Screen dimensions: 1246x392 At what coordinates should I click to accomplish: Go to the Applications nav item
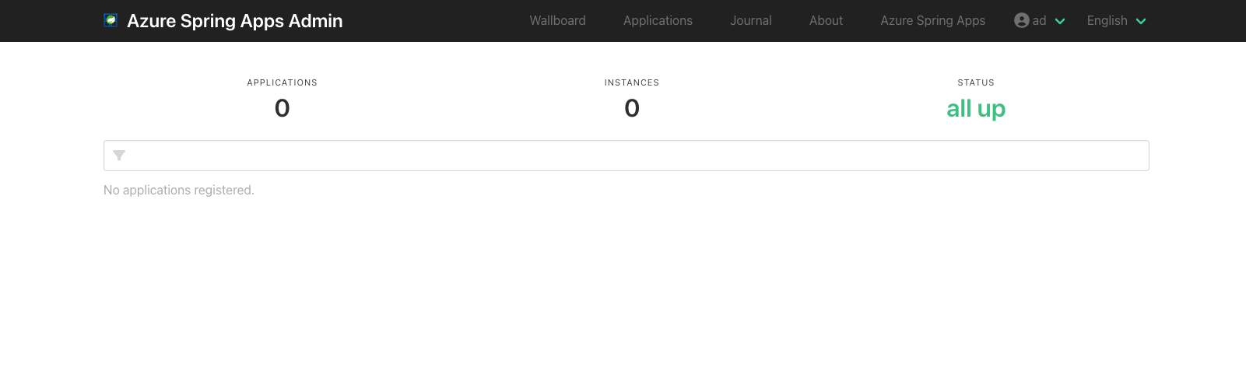(x=658, y=20)
